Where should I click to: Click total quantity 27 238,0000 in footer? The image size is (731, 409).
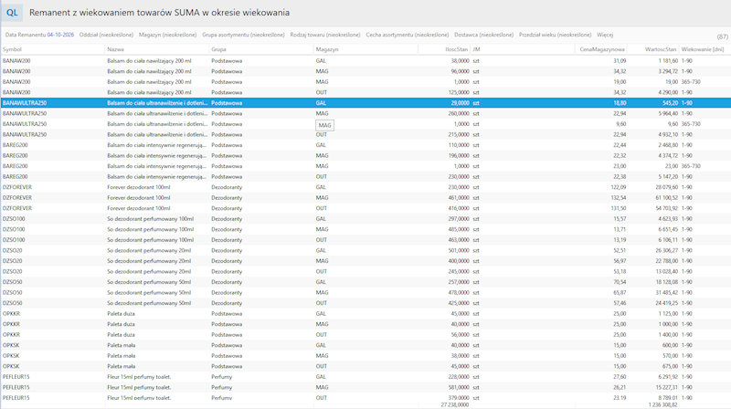coord(454,404)
